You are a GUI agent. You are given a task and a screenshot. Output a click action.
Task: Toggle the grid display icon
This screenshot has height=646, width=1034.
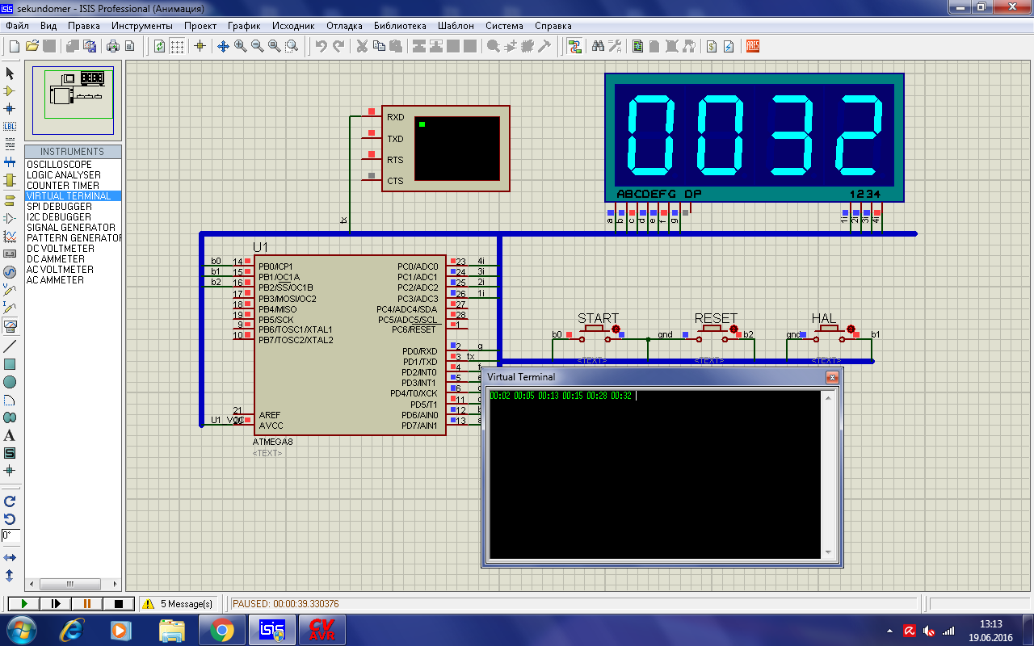coord(177,46)
